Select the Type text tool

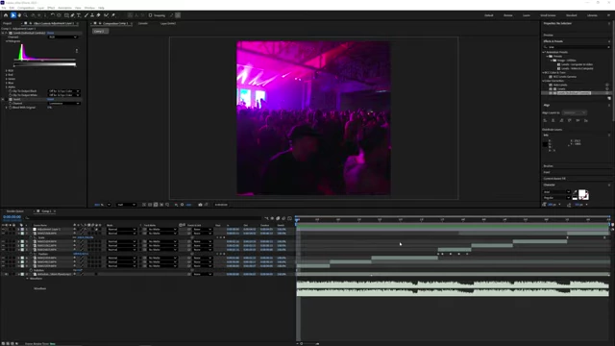tap(79, 15)
